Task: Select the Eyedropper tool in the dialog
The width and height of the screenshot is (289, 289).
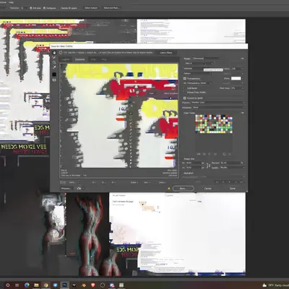Action: point(54,67)
